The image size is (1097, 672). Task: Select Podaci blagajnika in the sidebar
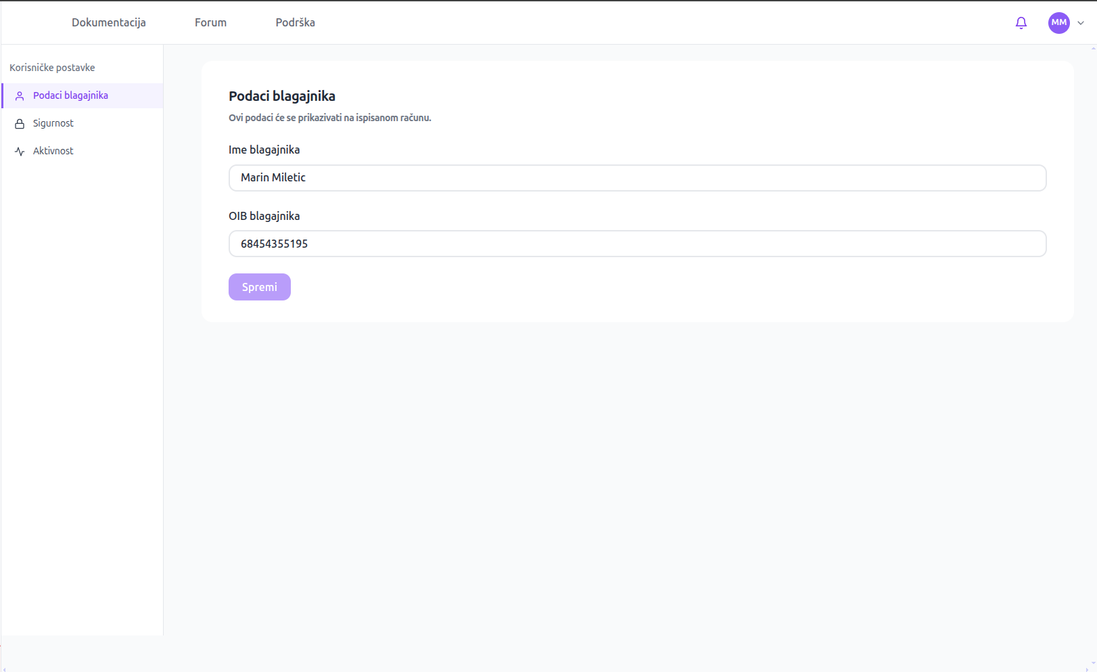coord(70,95)
